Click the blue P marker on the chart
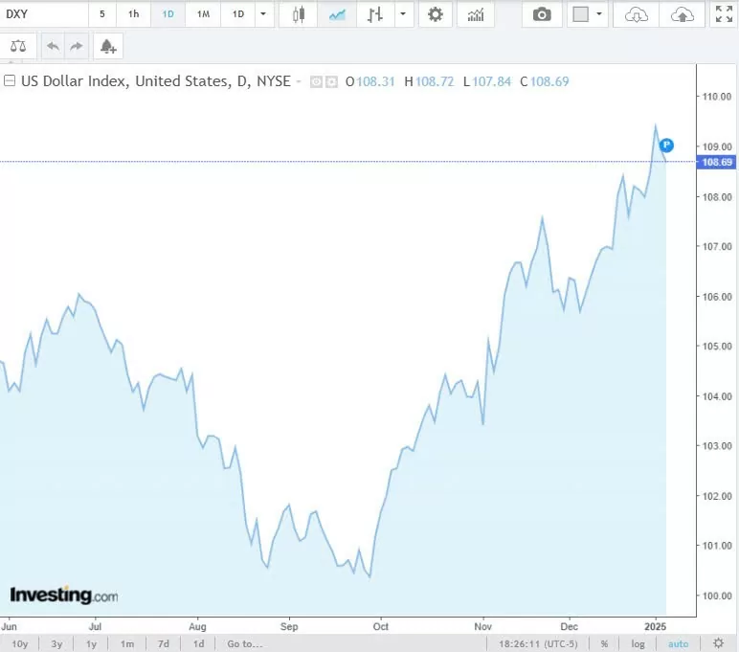739x652 pixels. point(666,146)
